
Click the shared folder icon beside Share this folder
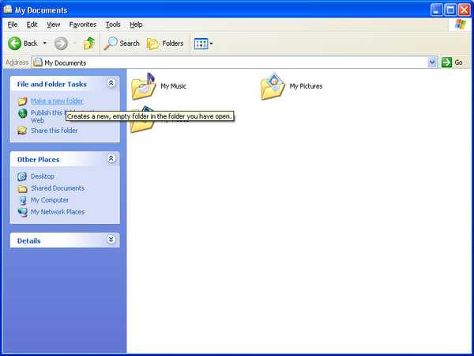click(x=22, y=131)
